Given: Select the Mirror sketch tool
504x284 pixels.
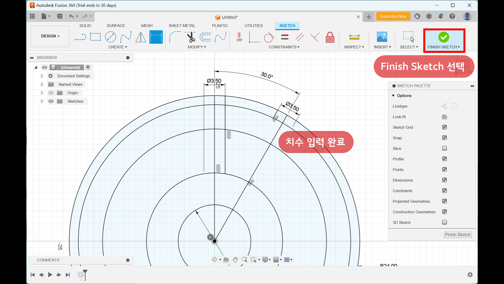Looking at the screenshot, I should [x=141, y=37].
